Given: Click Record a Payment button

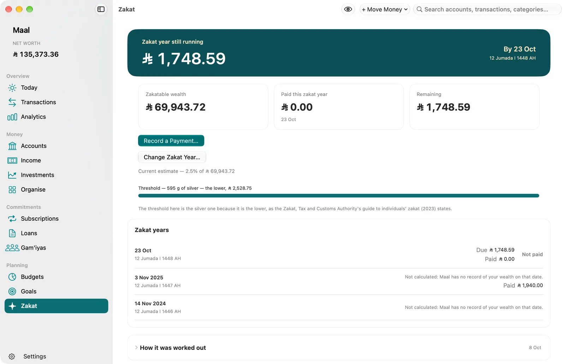Looking at the screenshot, I should coord(171,141).
